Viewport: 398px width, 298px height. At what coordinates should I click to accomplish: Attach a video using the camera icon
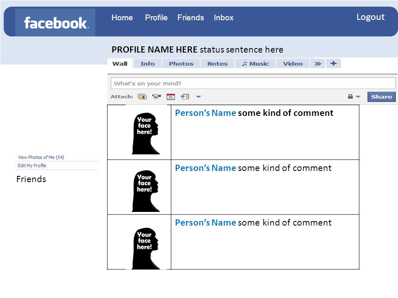pyautogui.click(x=156, y=96)
